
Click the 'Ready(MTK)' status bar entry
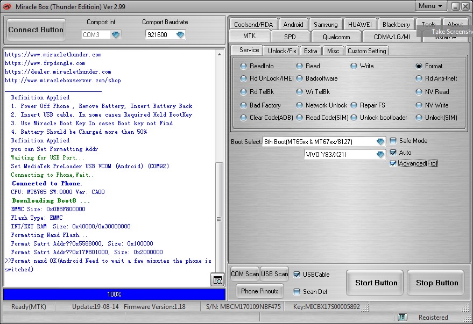coord(29,306)
